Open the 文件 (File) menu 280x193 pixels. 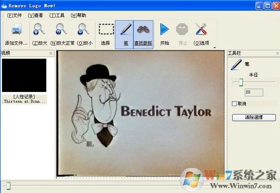click(14, 15)
